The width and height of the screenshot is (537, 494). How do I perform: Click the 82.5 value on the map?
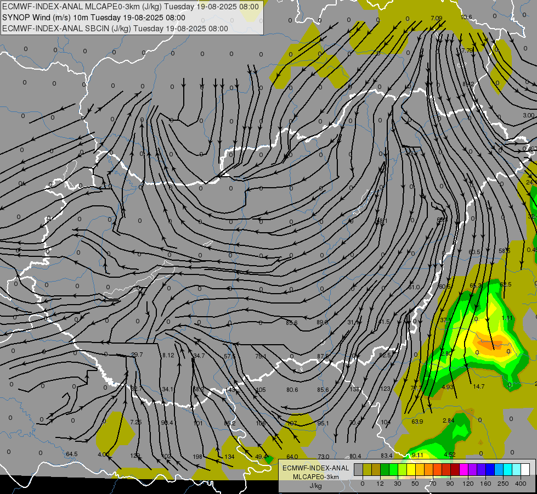coord(385,355)
